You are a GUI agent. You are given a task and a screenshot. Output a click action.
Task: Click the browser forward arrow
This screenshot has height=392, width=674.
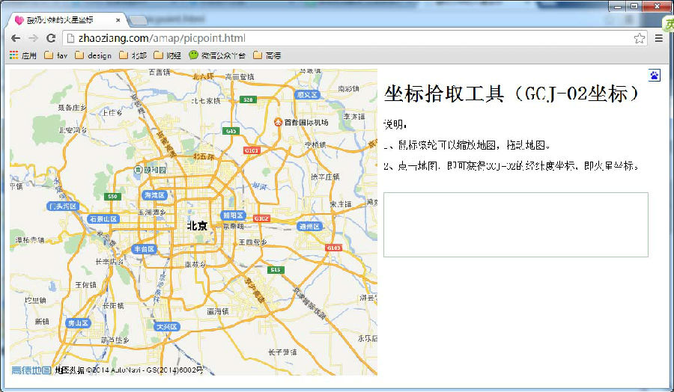coord(33,38)
